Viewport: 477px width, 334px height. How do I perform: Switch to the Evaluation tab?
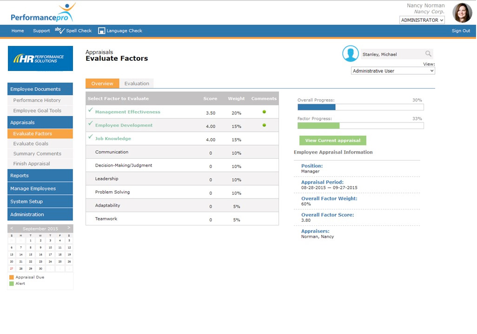(137, 83)
